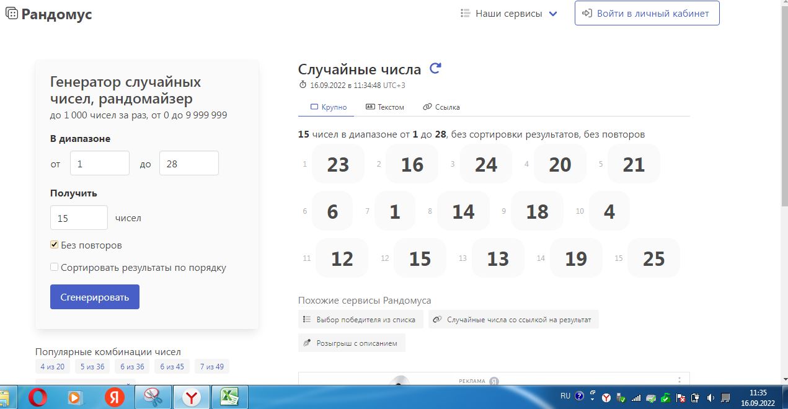
Task: Switch to the Текстом tab
Action: [385, 107]
